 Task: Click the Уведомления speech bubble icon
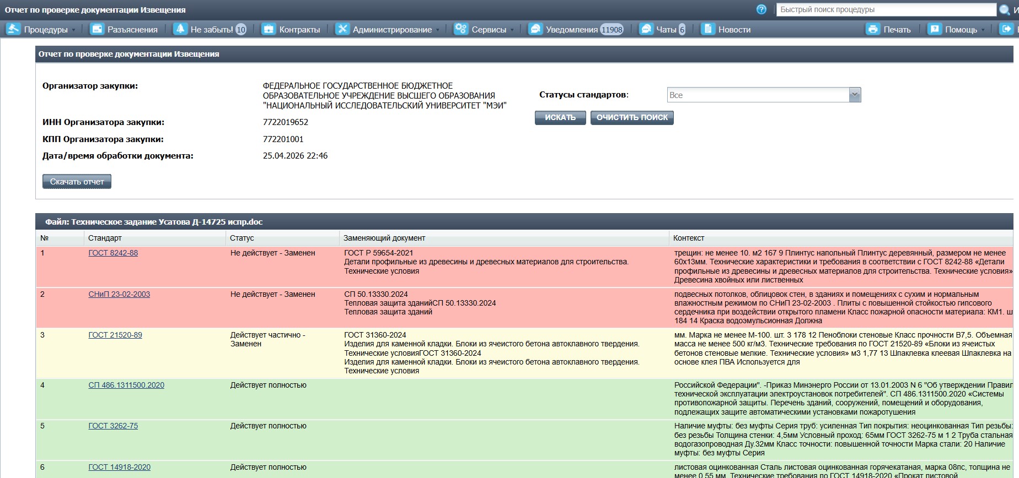pos(535,29)
